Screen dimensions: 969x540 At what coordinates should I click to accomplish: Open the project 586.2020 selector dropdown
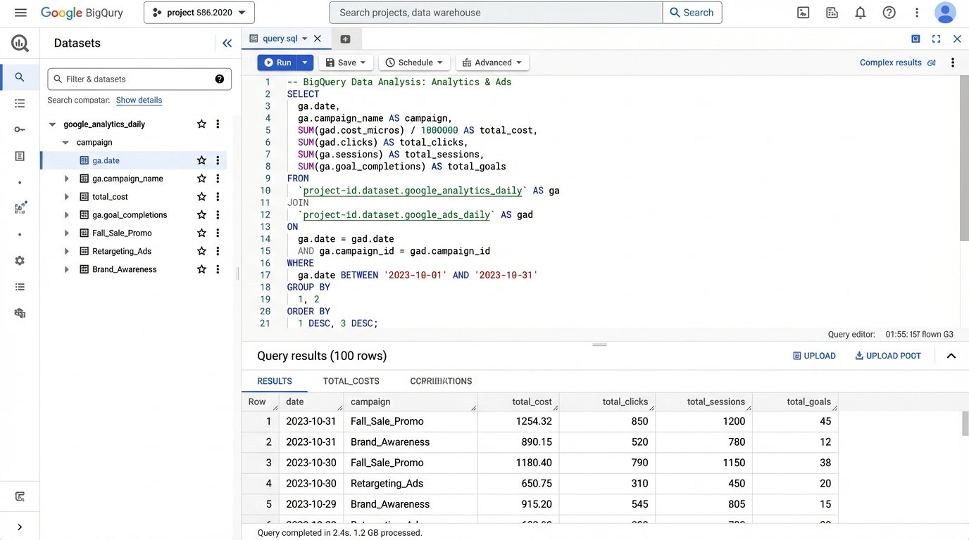199,12
